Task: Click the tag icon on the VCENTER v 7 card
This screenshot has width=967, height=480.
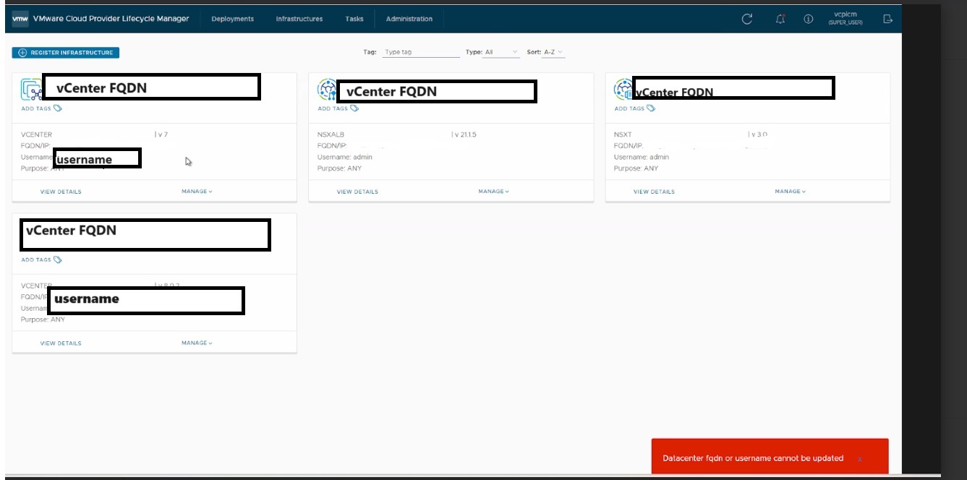Action: click(58, 108)
